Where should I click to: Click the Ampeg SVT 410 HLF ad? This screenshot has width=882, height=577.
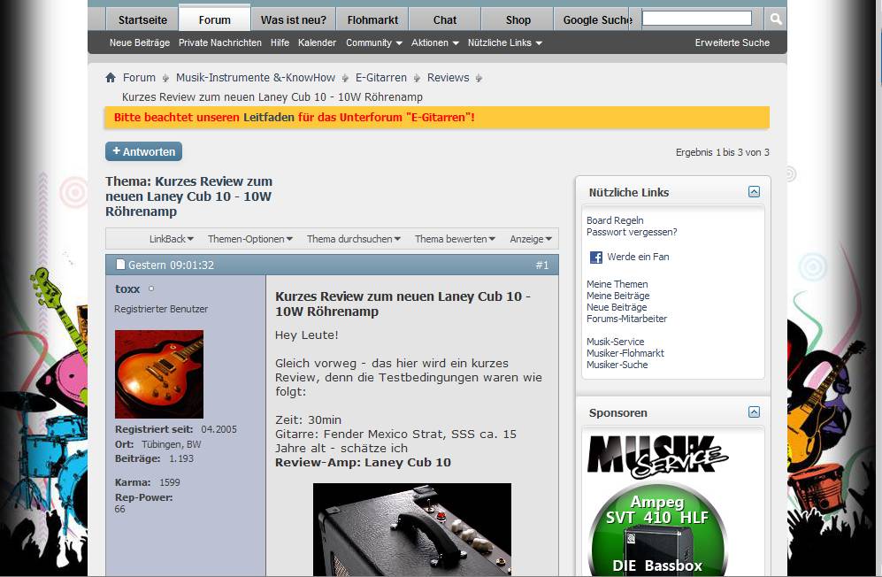pyautogui.click(x=657, y=529)
